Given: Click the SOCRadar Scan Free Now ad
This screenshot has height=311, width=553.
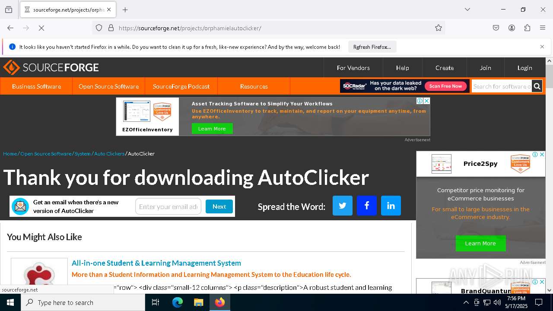Looking at the screenshot, I should 404,86.
